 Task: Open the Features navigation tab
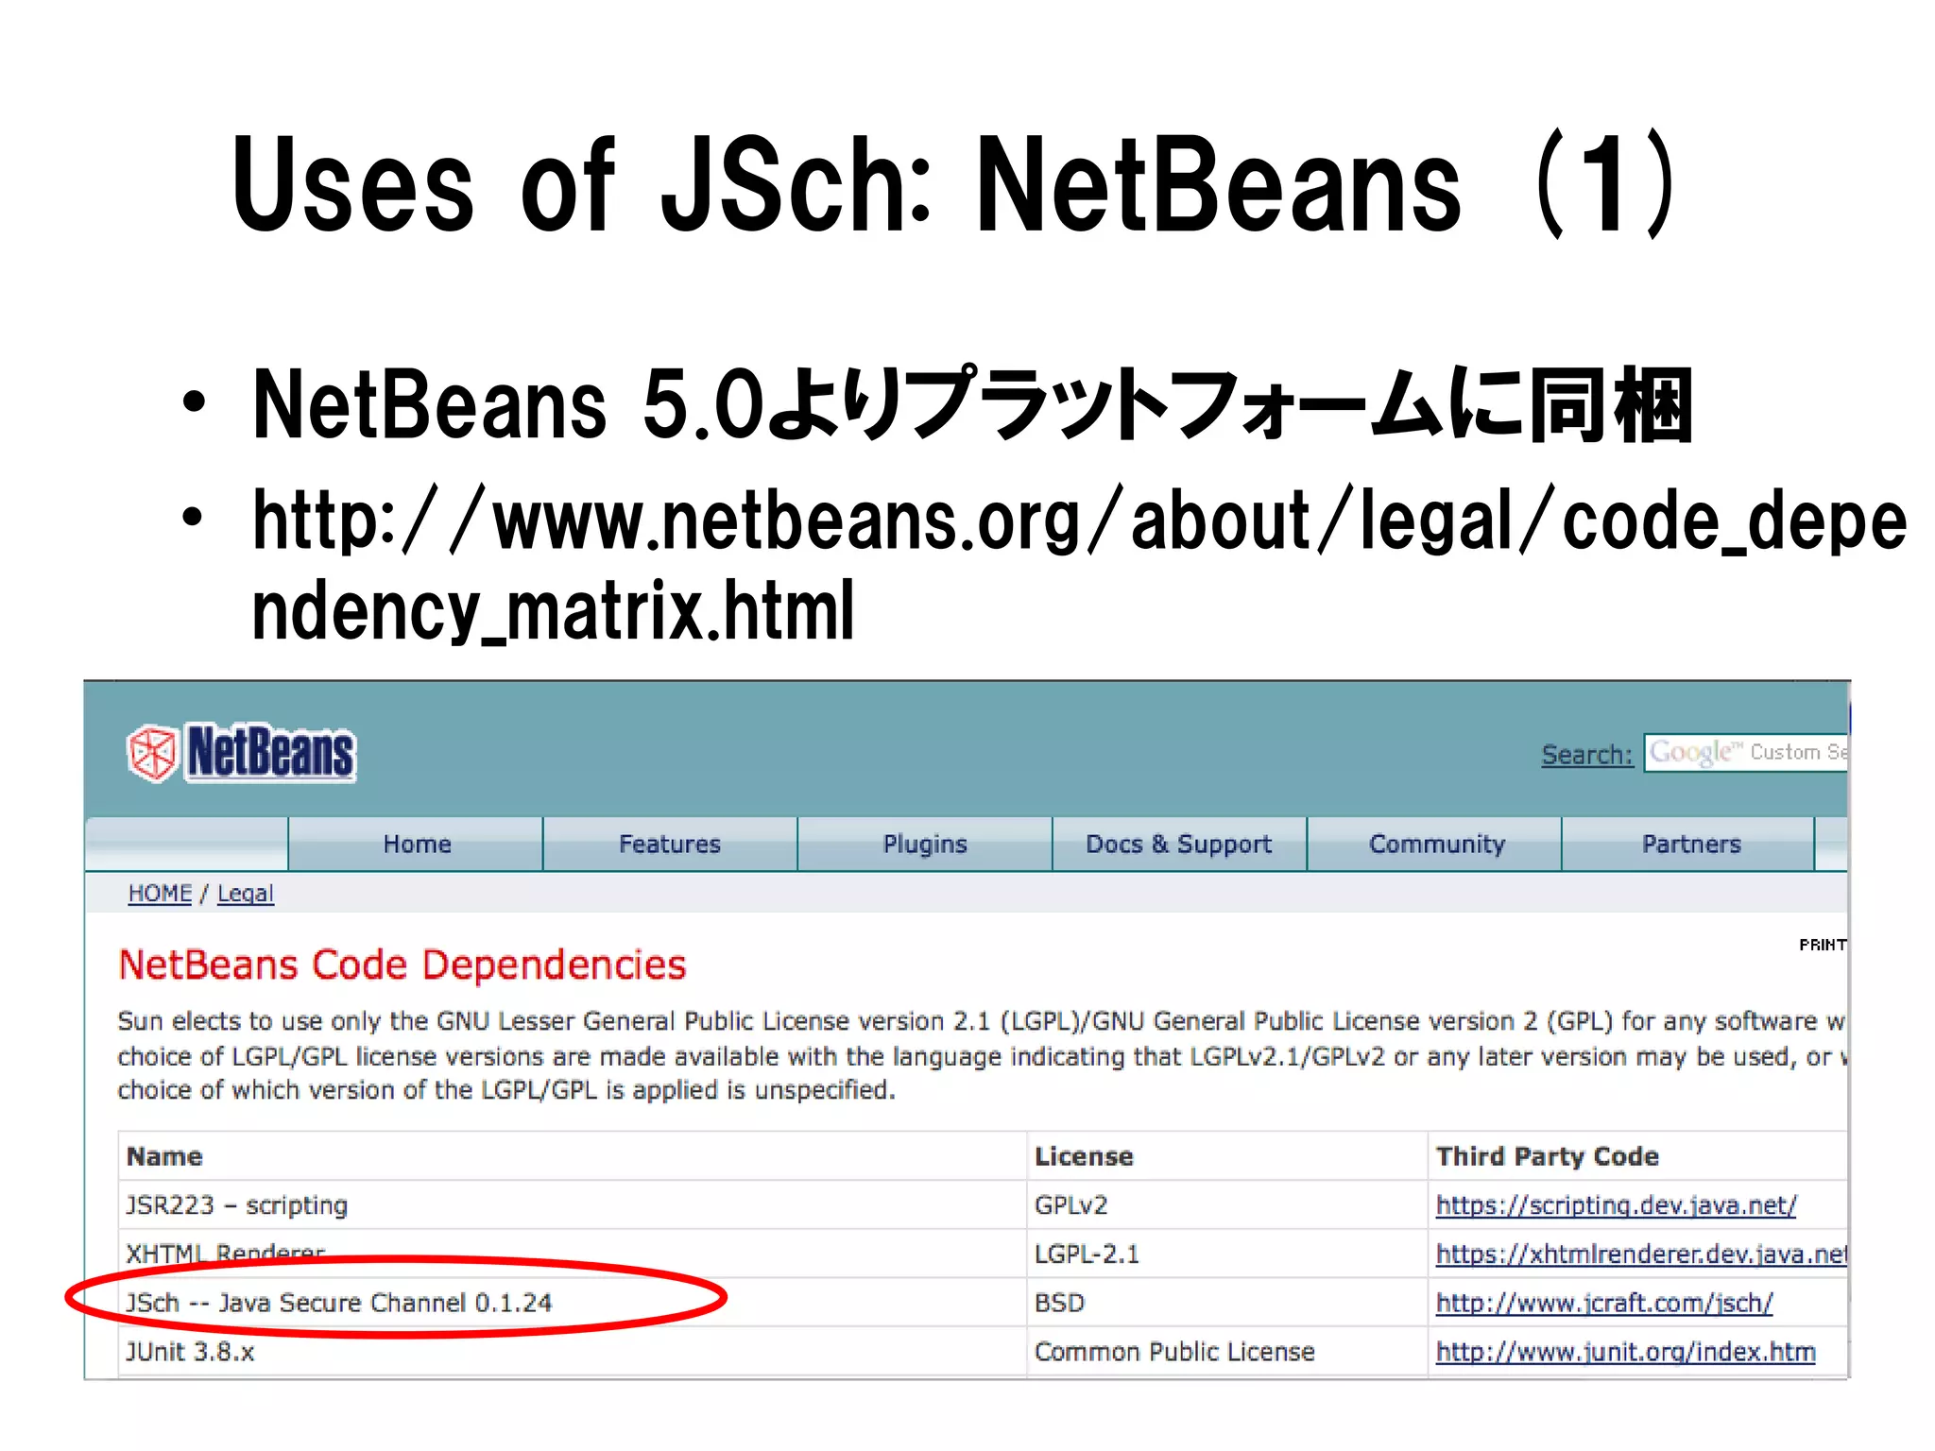click(x=670, y=844)
